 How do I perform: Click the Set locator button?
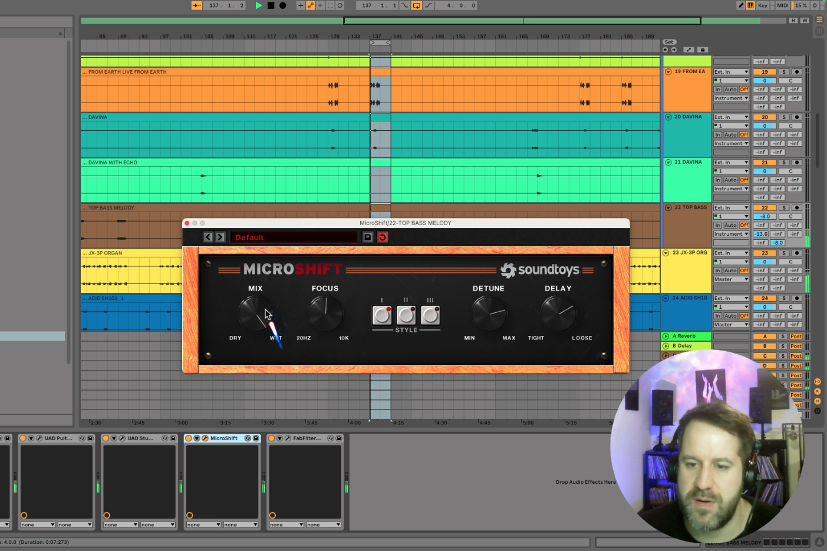[669, 42]
